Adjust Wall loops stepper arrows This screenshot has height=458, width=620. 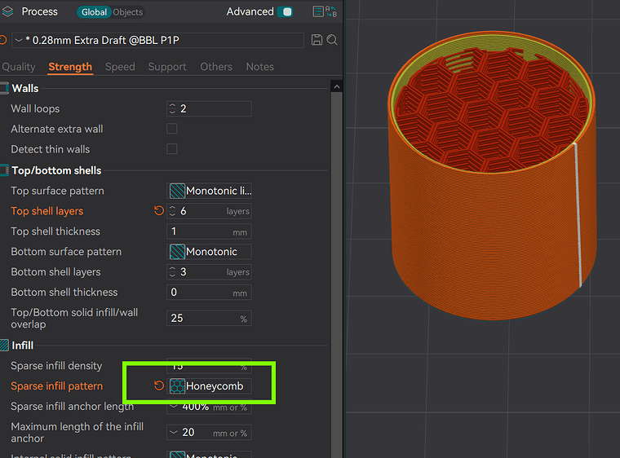point(172,108)
